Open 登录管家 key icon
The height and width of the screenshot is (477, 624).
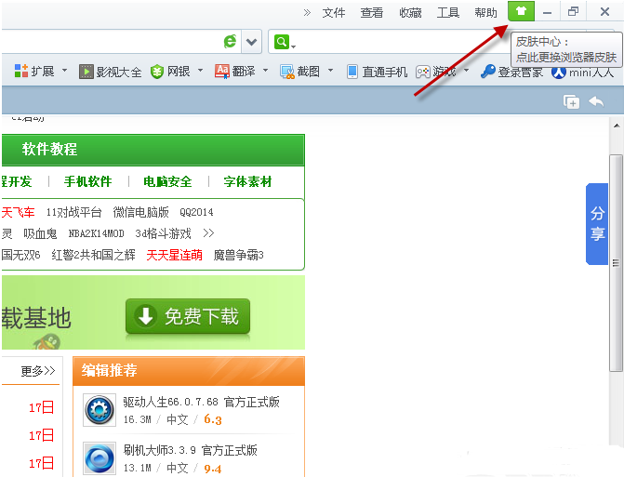pyautogui.click(x=488, y=72)
